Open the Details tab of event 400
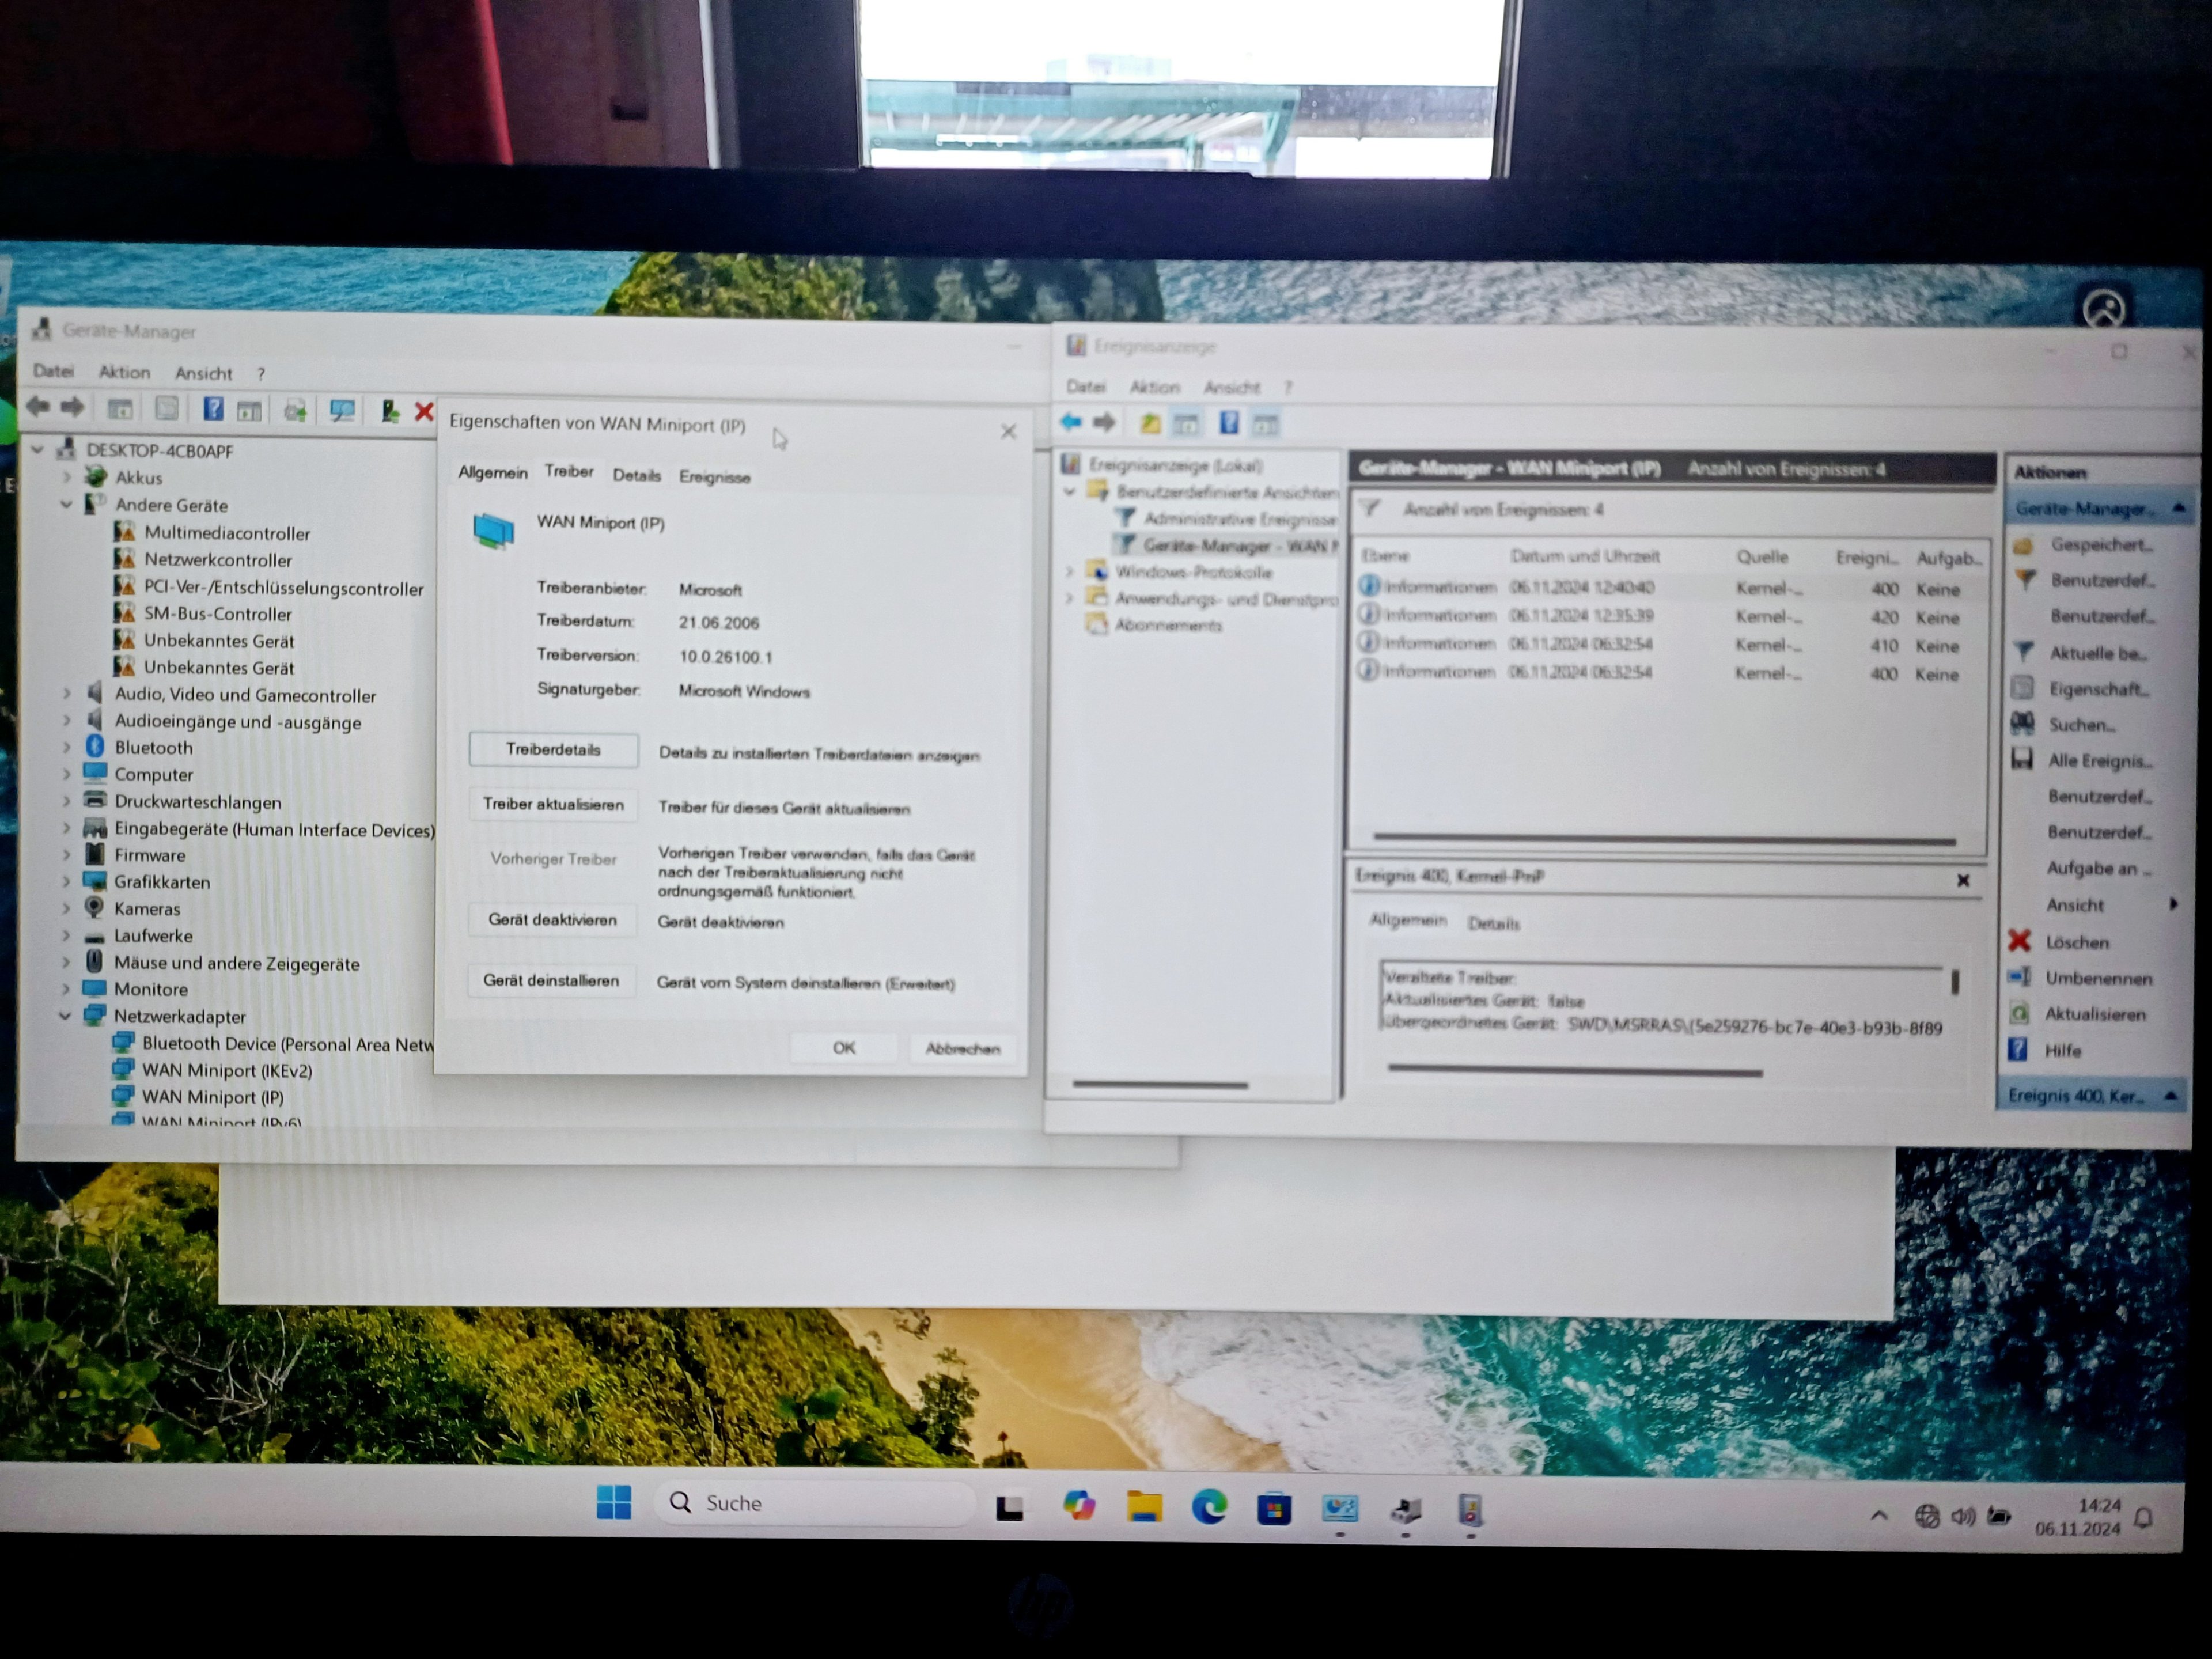Screen dimensions: 2212x1659 tap(1493, 923)
